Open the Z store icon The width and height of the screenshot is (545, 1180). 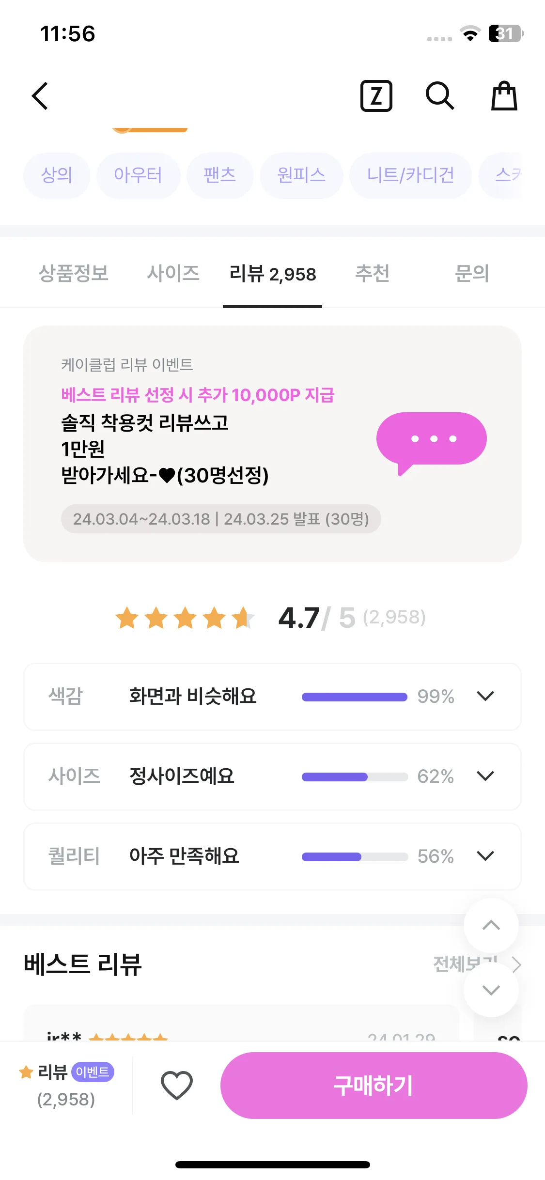(x=376, y=96)
